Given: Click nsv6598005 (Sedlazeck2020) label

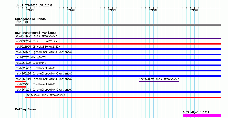Looking at the screenshot, I should pyautogui.click(x=159, y=79).
